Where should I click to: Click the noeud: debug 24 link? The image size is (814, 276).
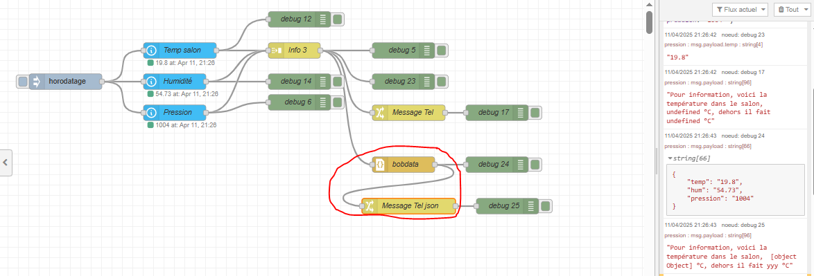[743, 135]
